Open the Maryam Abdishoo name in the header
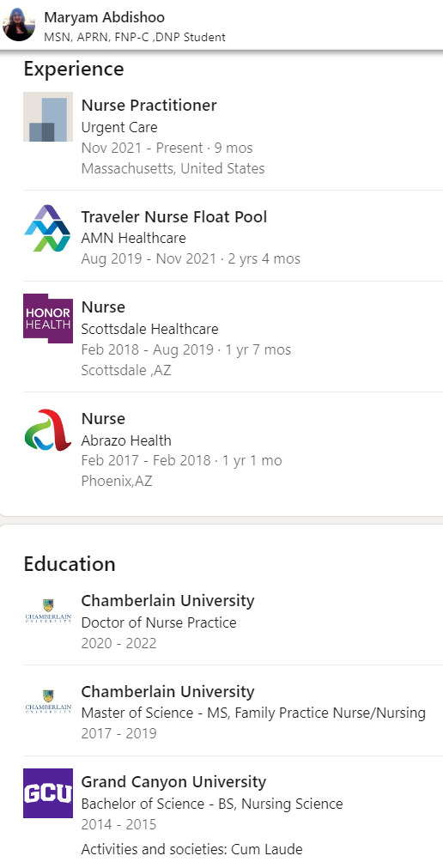The width and height of the screenshot is (443, 868). pyautogui.click(x=105, y=17)
